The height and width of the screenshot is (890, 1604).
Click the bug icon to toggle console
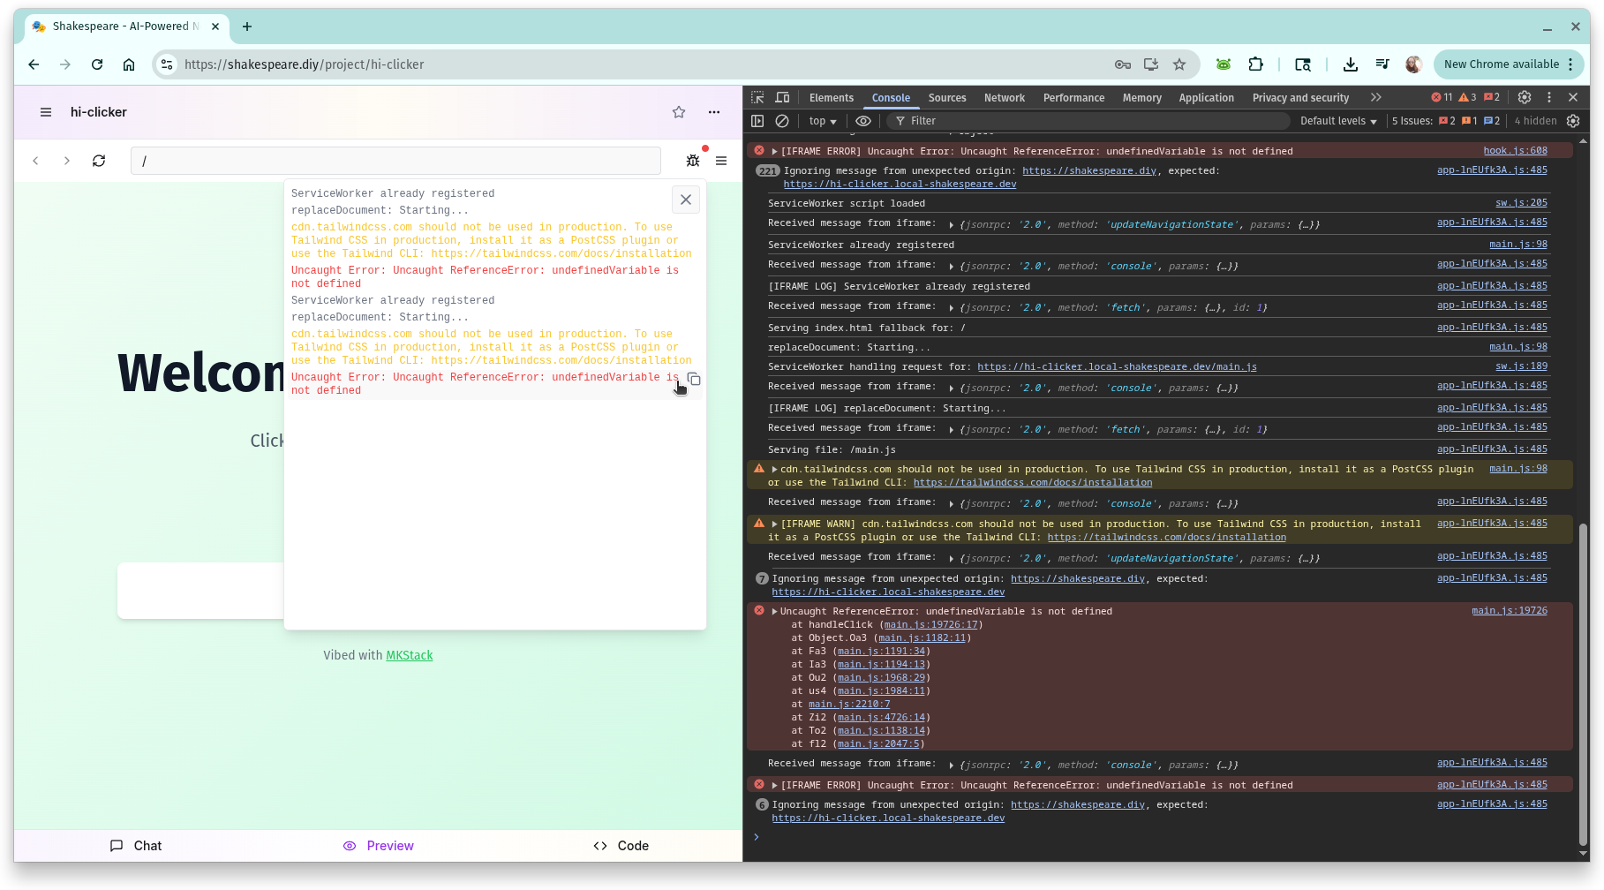(x=693, y=161)
